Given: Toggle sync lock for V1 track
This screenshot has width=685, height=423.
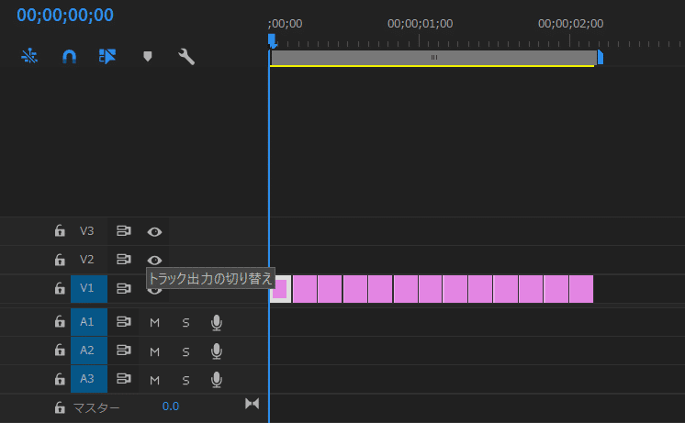Looking at the screenshot, I should point(124,288).
